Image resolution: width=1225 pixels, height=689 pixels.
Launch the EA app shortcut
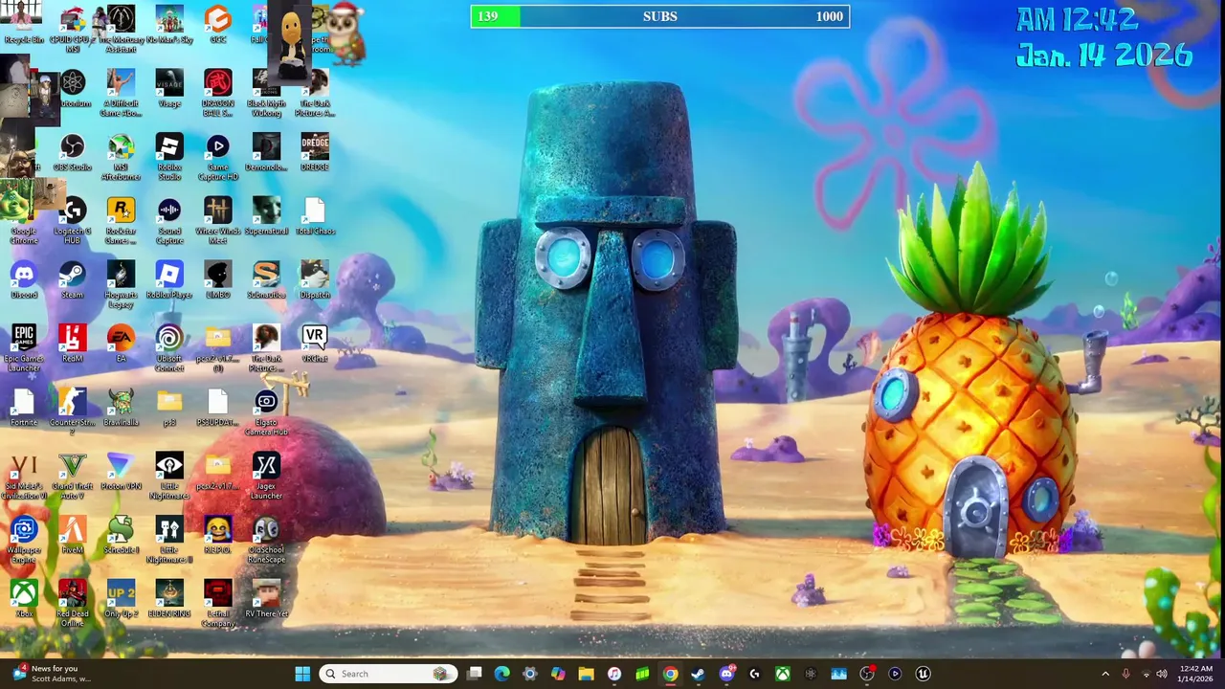(x=121, y=344)
